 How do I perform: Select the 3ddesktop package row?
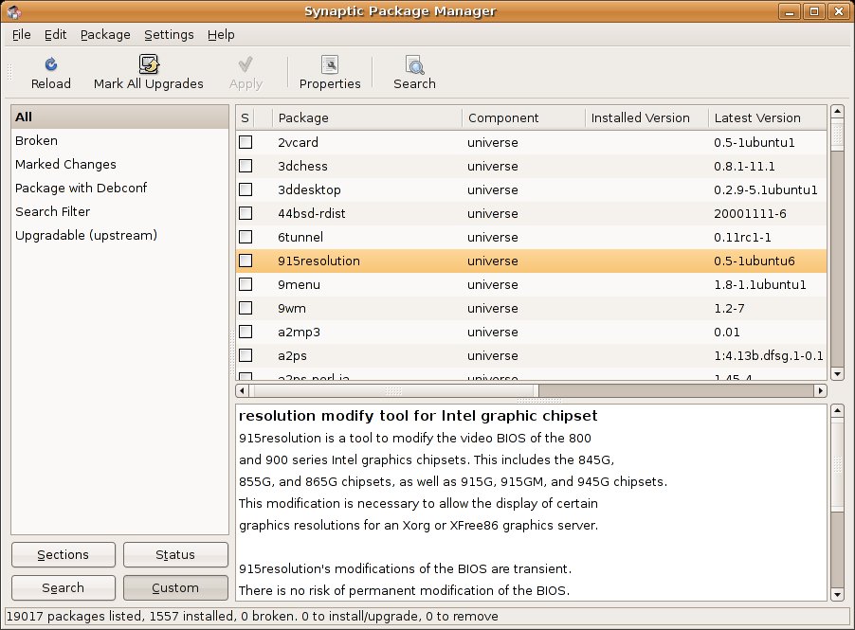[x=531, y=189]
